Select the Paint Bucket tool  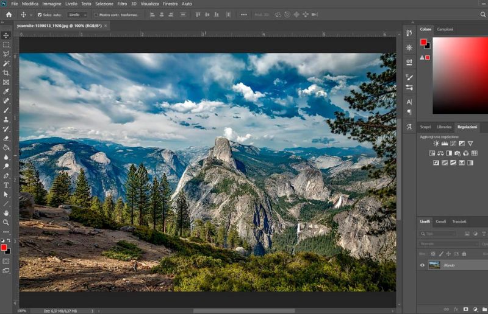click(x=6, y=147)
